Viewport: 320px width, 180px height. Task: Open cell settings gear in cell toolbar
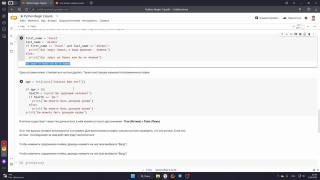300,34
